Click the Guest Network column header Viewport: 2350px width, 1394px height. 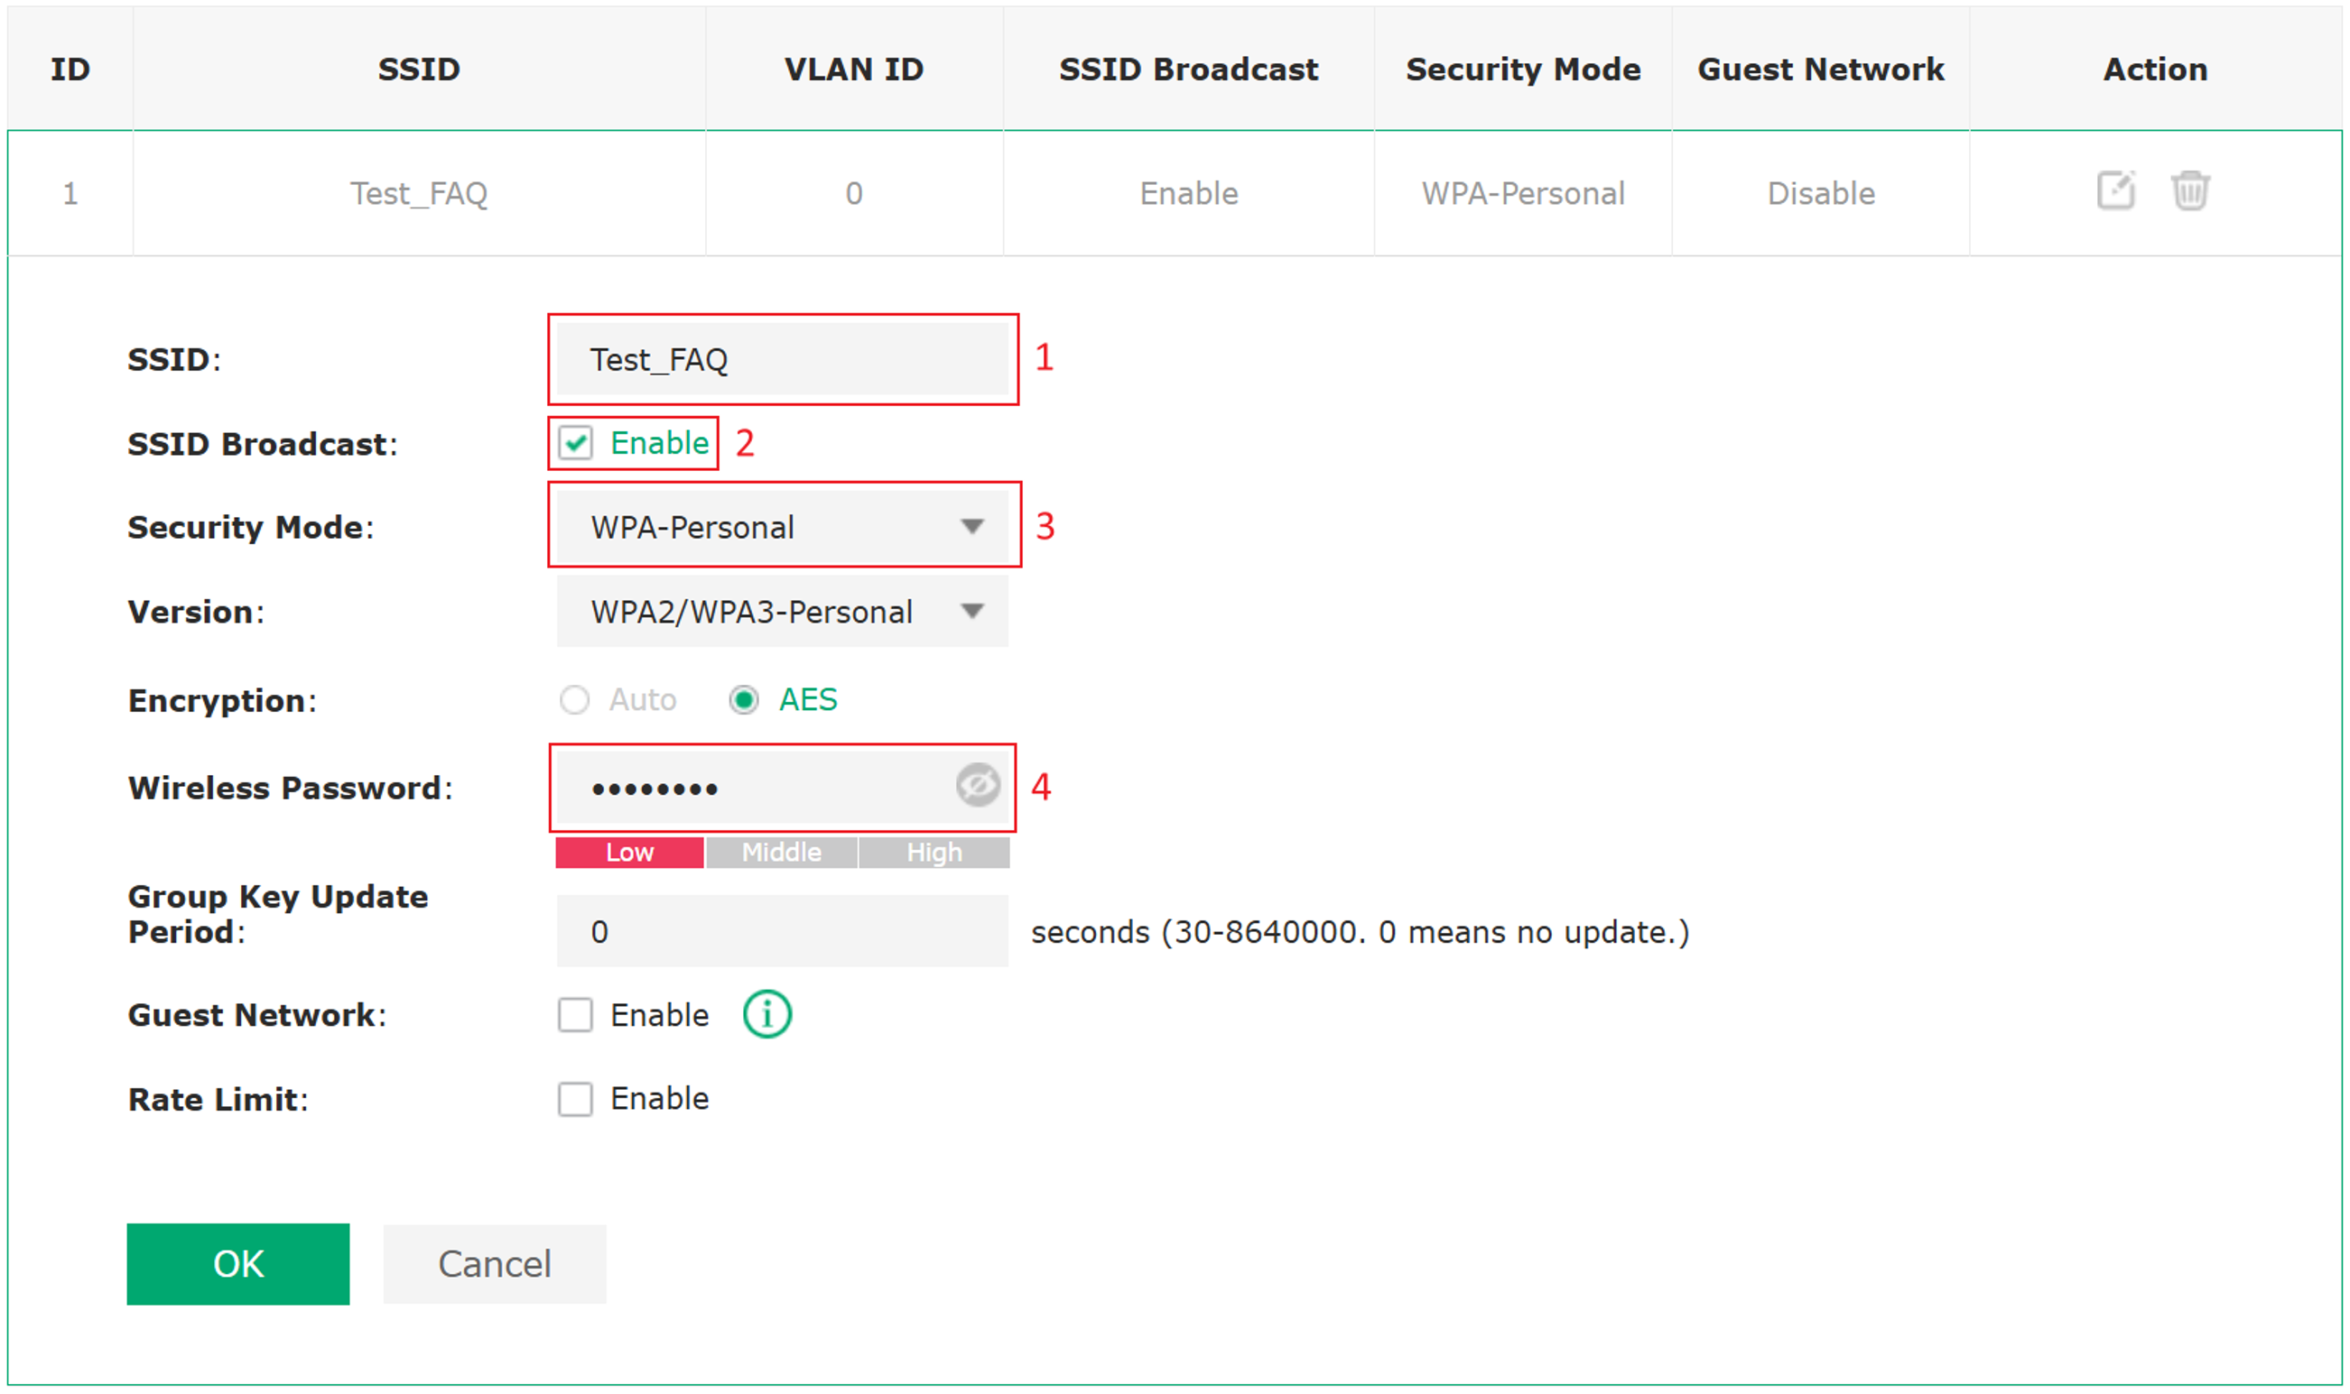[1821, 69]
